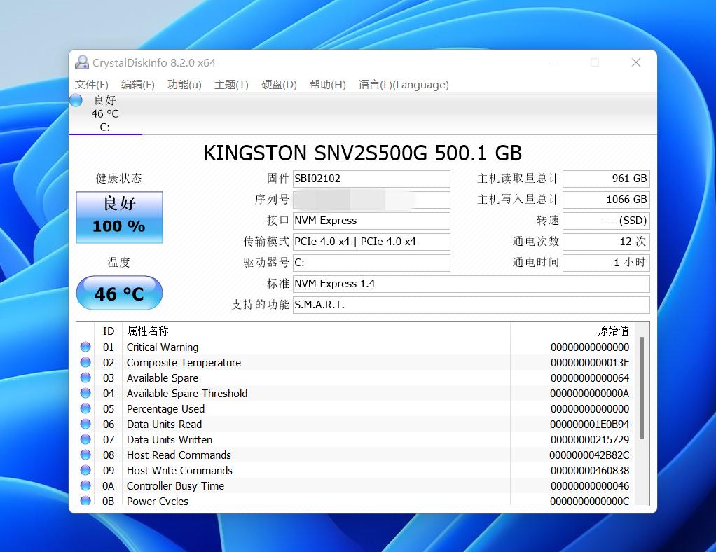
Task: Click the 46 °C temperature button
Action: click(x=119, y=293)
